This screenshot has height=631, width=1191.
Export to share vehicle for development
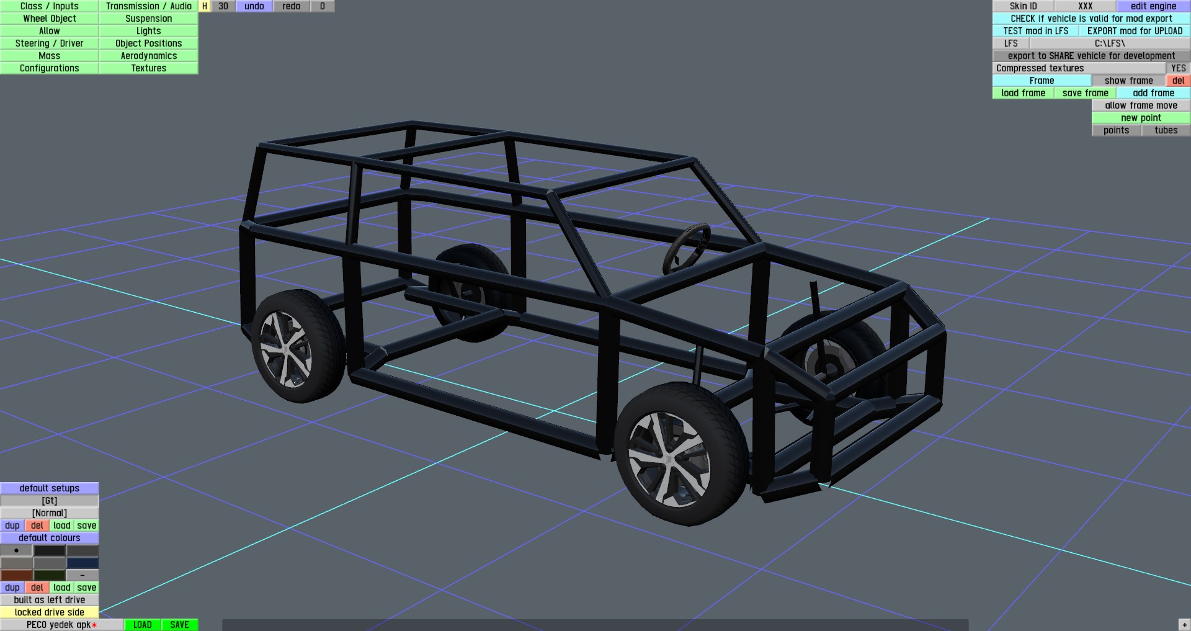tap(1092, 56)
